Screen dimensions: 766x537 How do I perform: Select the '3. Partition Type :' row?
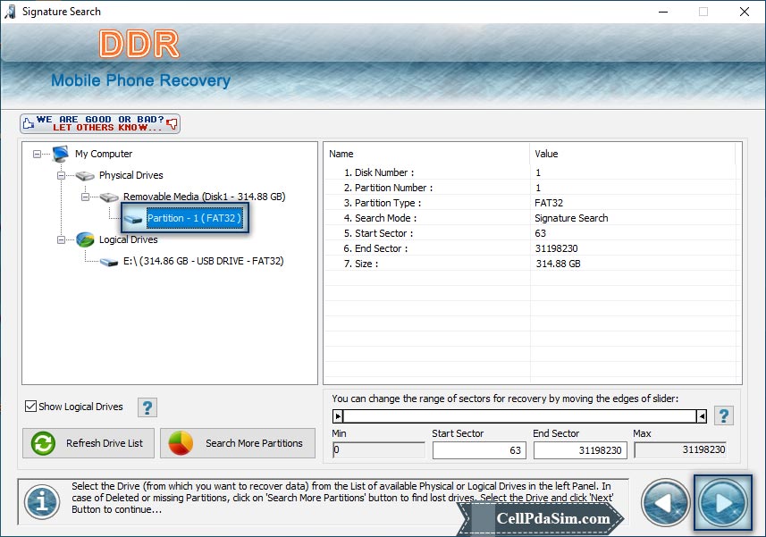[x=530, y=203]
